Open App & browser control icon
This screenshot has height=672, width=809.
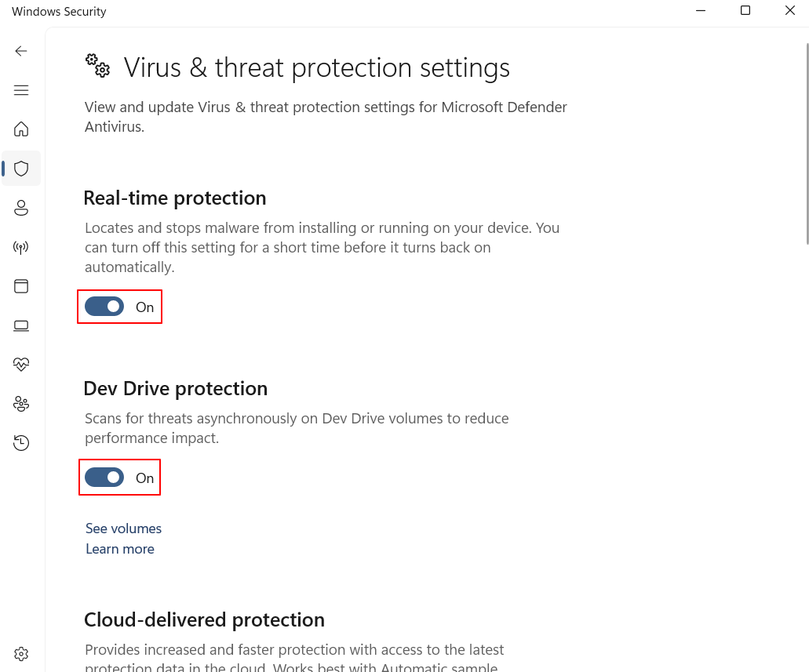(21, 286)
